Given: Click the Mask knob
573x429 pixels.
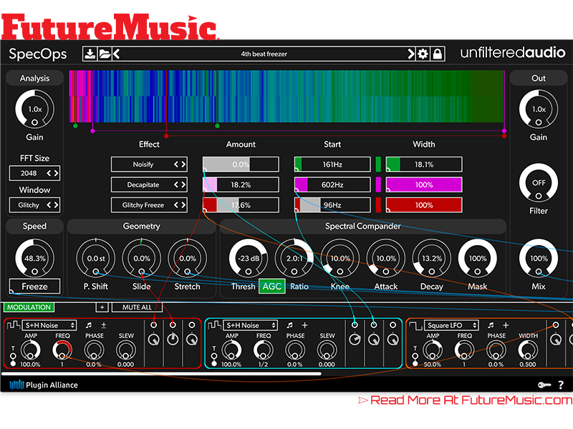Looking at the screenshot, I should pyautogui.click(x=478, y=258).
